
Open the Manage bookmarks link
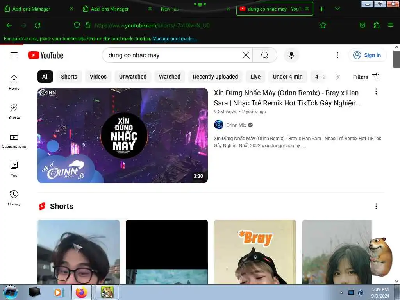(175, 39)
